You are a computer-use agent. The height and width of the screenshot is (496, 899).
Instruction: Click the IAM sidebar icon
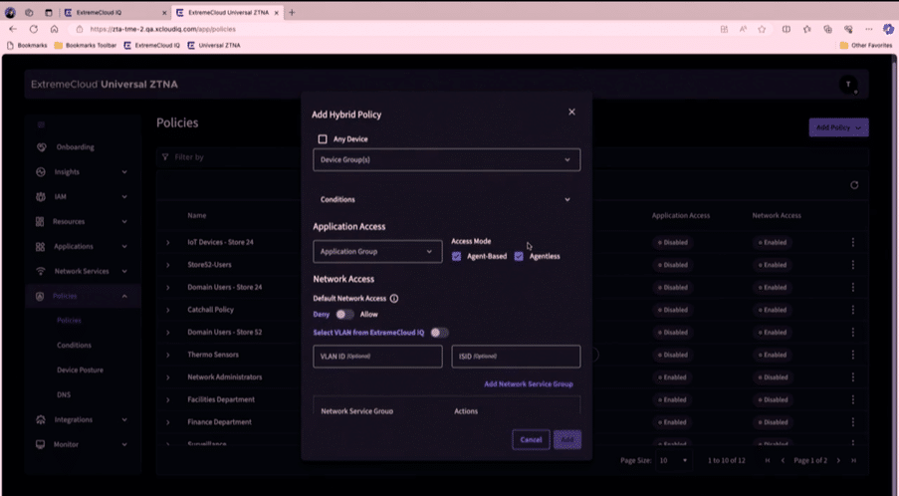pyautogui.click(x=40, y=196)
